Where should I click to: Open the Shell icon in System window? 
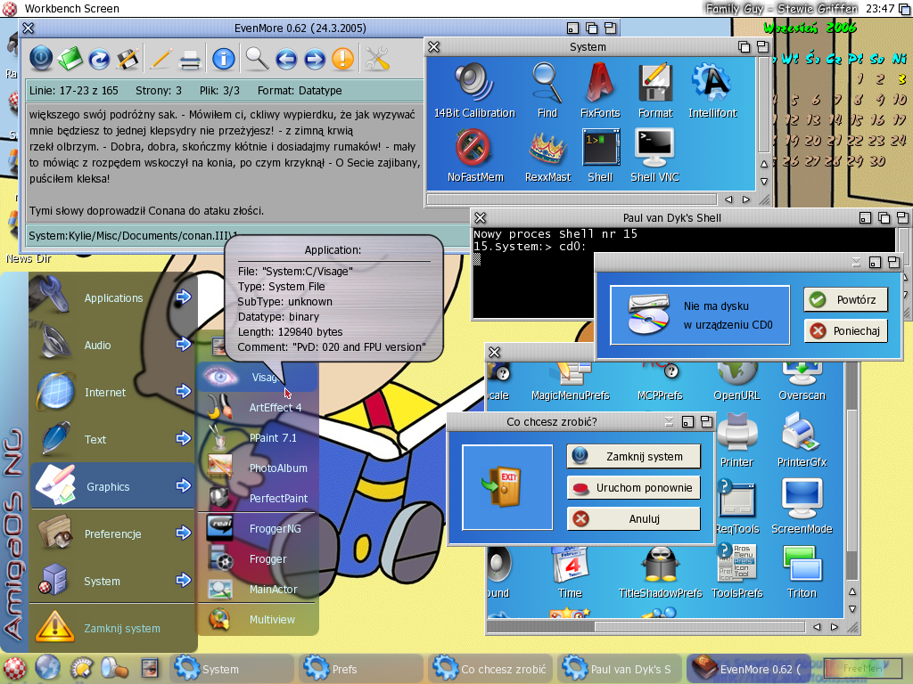pos(600,155)
